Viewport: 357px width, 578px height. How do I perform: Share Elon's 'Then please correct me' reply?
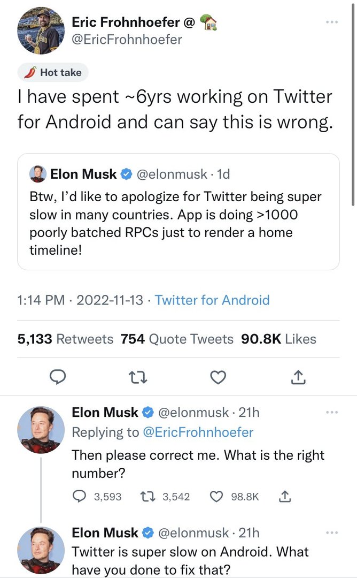pos(284,497)
